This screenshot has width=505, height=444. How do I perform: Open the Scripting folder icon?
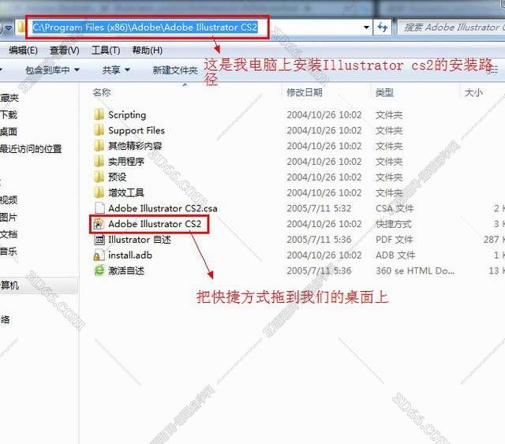click(99, 114)
